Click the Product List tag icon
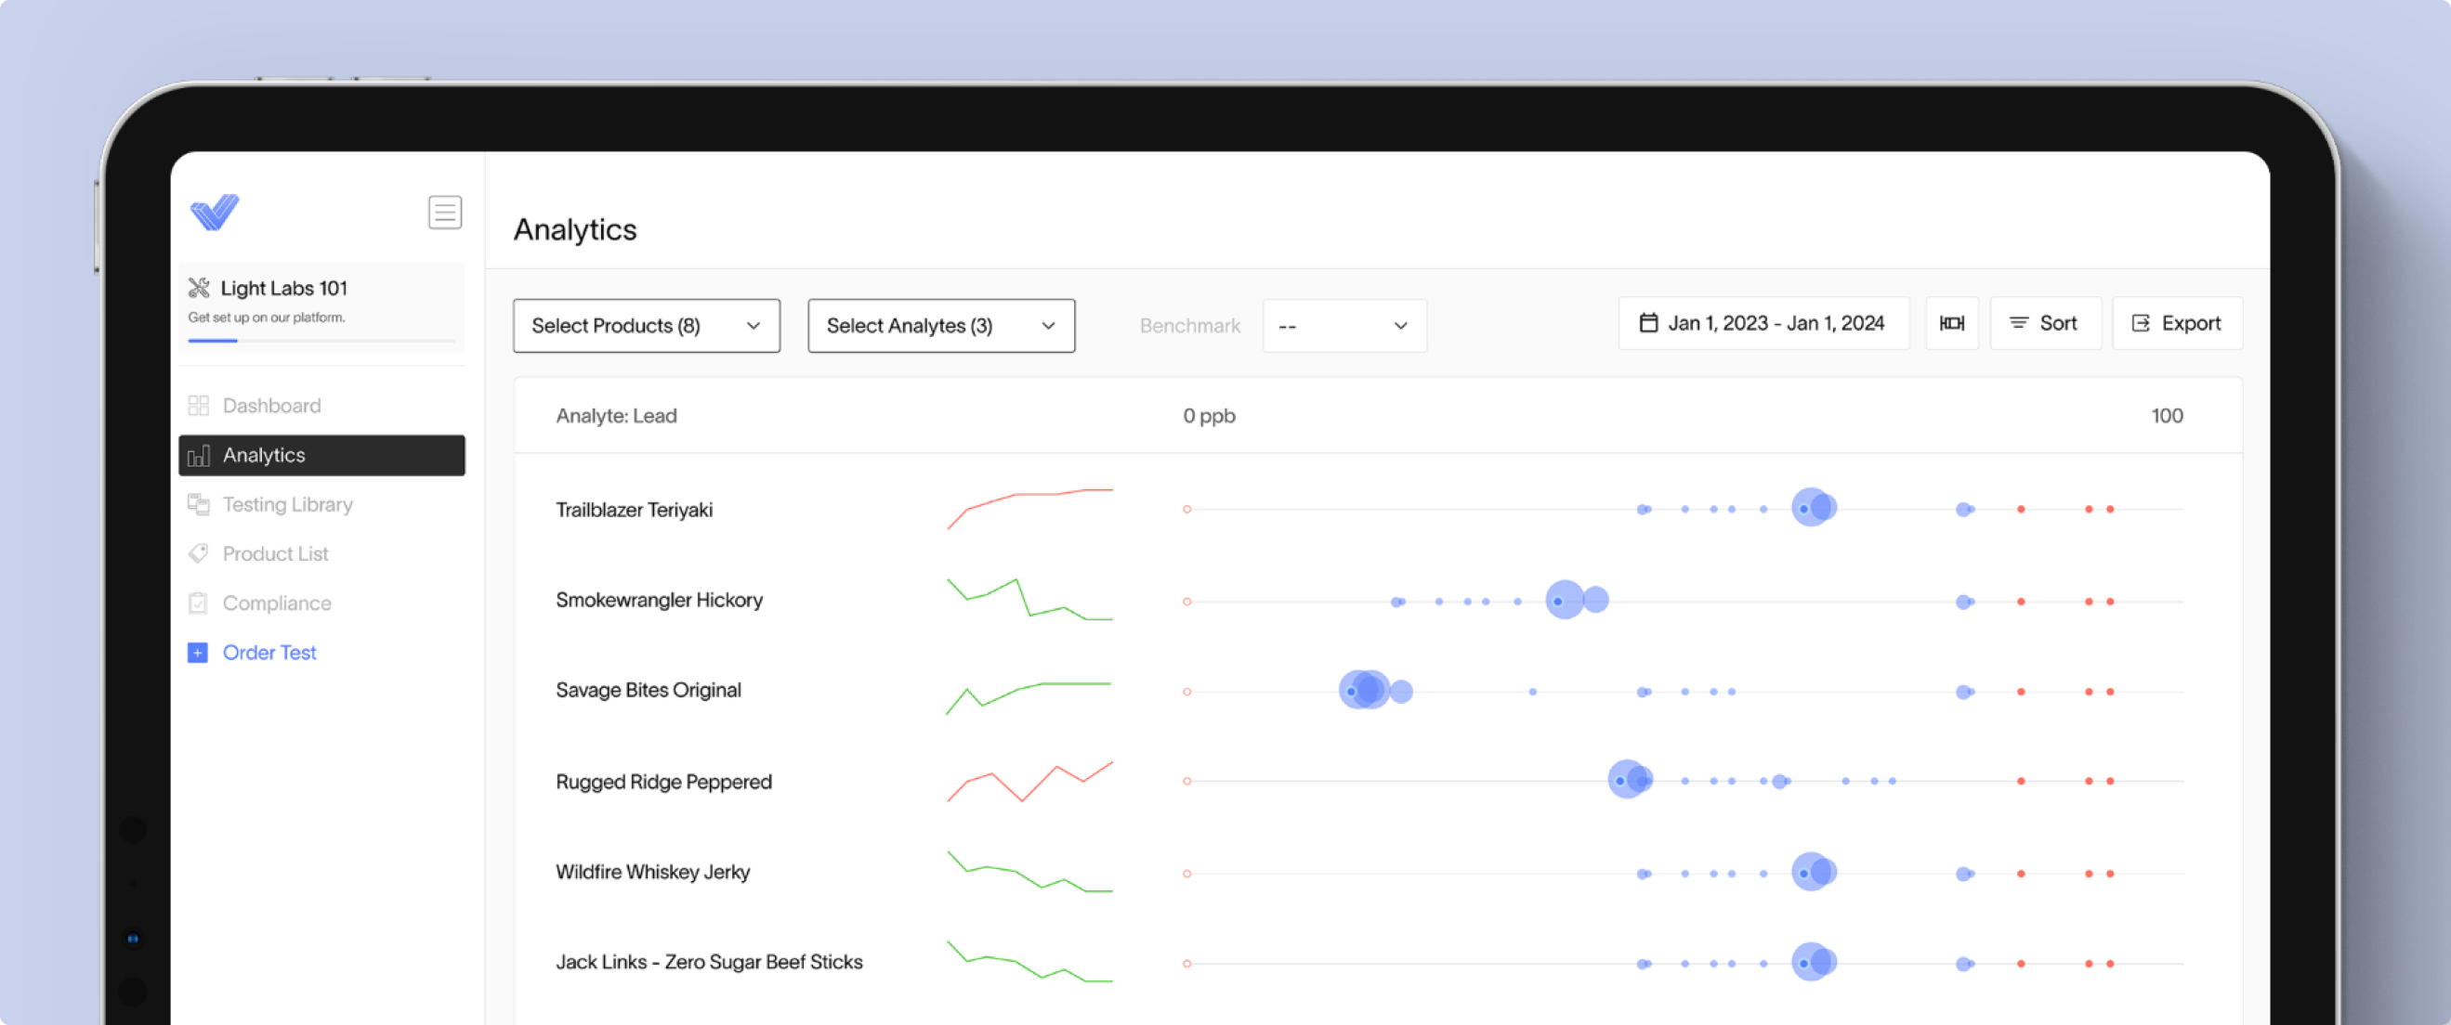The height and width of the screenshot is (1025, 2451). (x=198, y=554)
